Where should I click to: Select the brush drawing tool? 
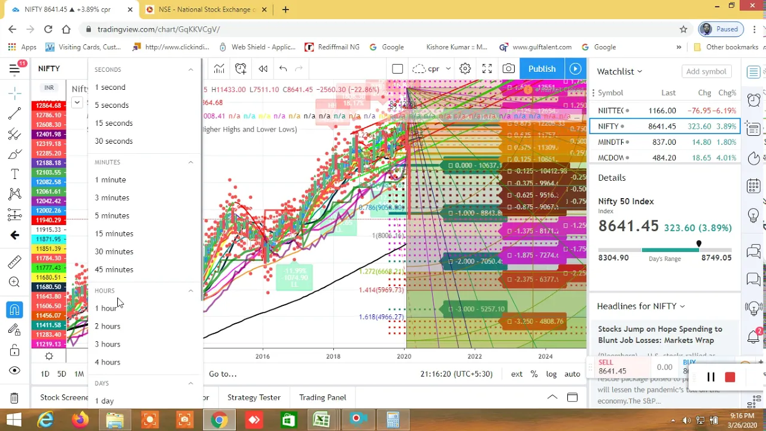tap(15, 154)
